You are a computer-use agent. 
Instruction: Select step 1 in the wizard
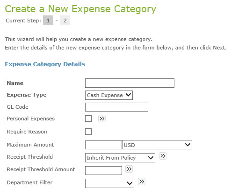48,20
